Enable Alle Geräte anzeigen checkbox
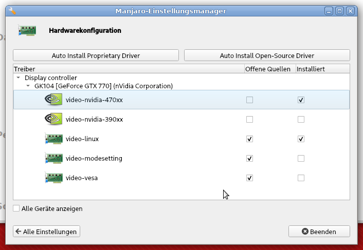Image resolution: width=363 pixels, height=250 pixels. pos(16,208)
